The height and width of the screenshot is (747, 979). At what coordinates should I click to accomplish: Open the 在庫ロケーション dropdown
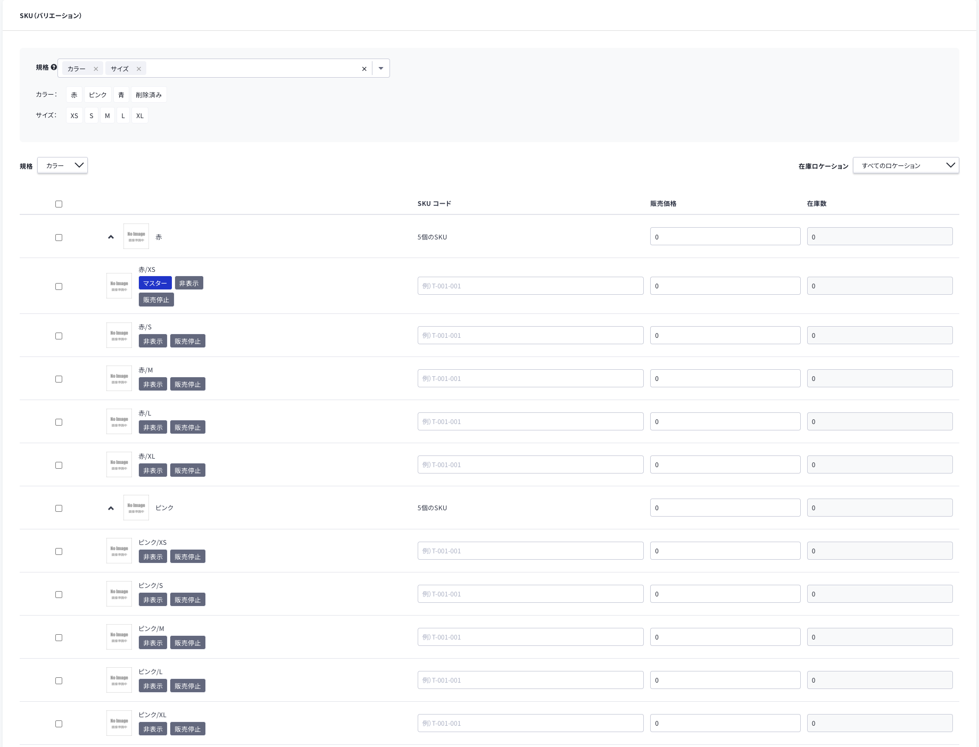(x=906, y=165)
